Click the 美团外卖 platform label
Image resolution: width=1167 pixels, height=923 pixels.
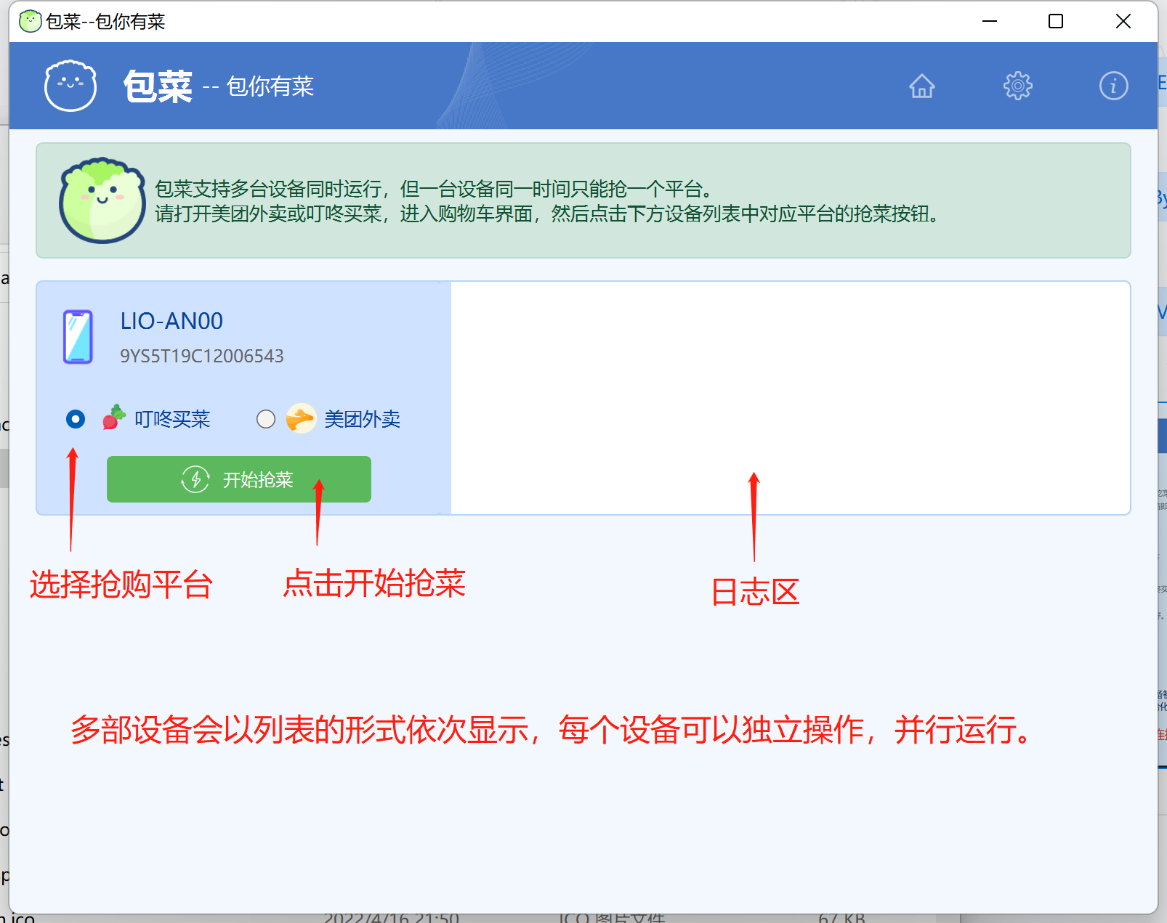coord(362,419)
